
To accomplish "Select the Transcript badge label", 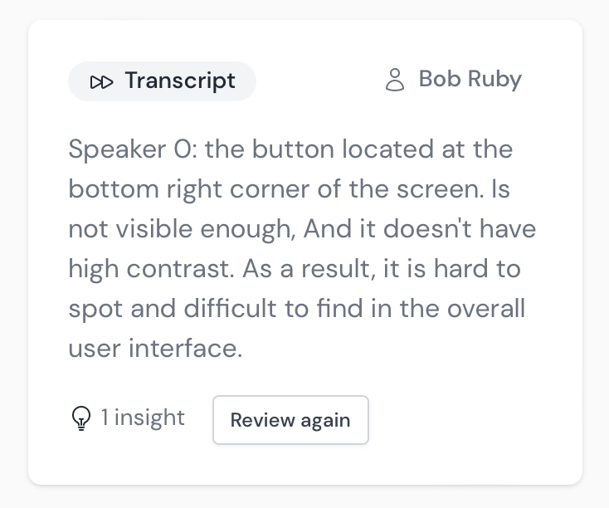I will coord(179,81).
